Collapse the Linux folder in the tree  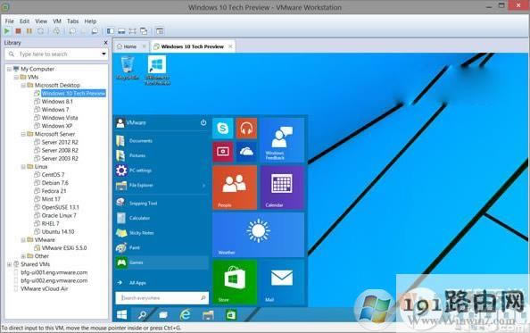[x=23, y=167]
